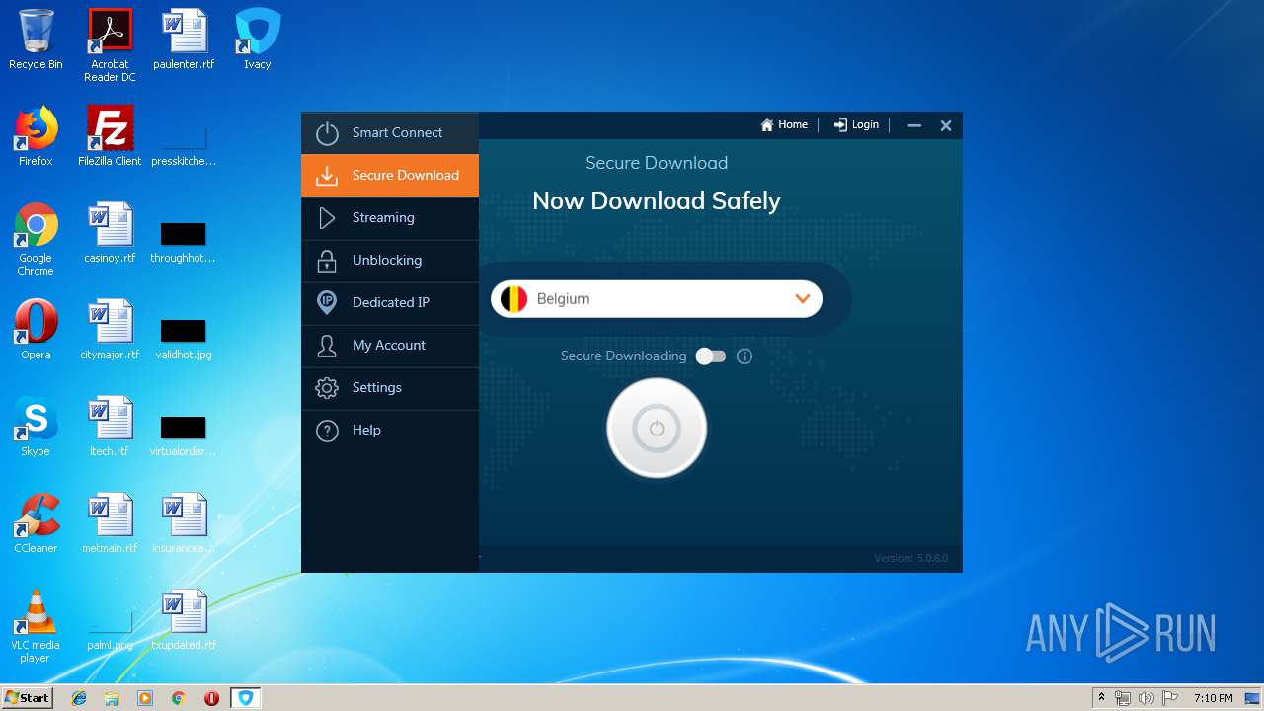Toggle the Secure Downloading switch
The width and height of the screenshot is (1264, 711).
pyautogui.click(x=711, y=356)
